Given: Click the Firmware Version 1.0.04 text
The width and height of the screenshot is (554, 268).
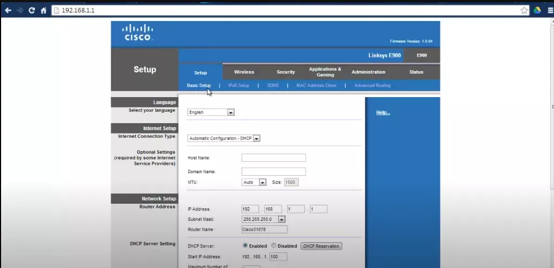Looking at the screenshot, I should tap(411, 41).
